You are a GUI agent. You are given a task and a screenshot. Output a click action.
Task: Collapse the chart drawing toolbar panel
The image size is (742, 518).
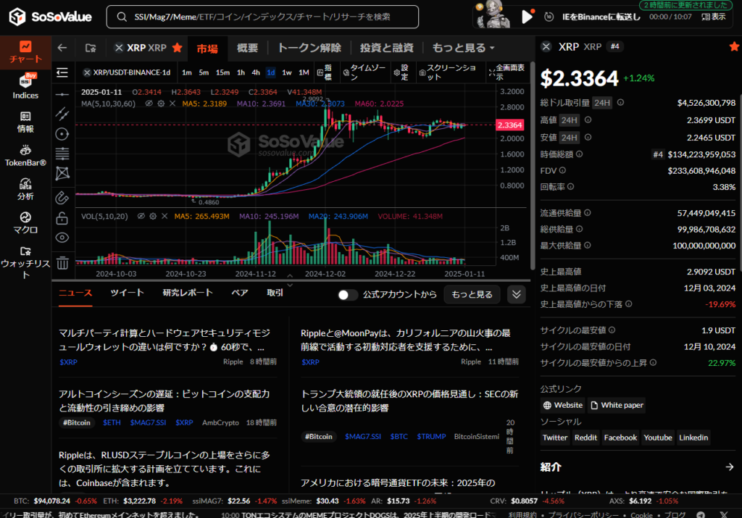click(x=62, y=72)
